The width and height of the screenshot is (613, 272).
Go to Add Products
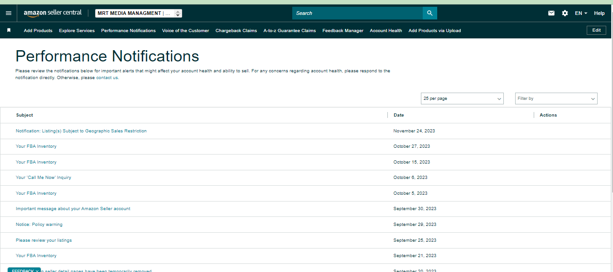[x=38, y=31]
